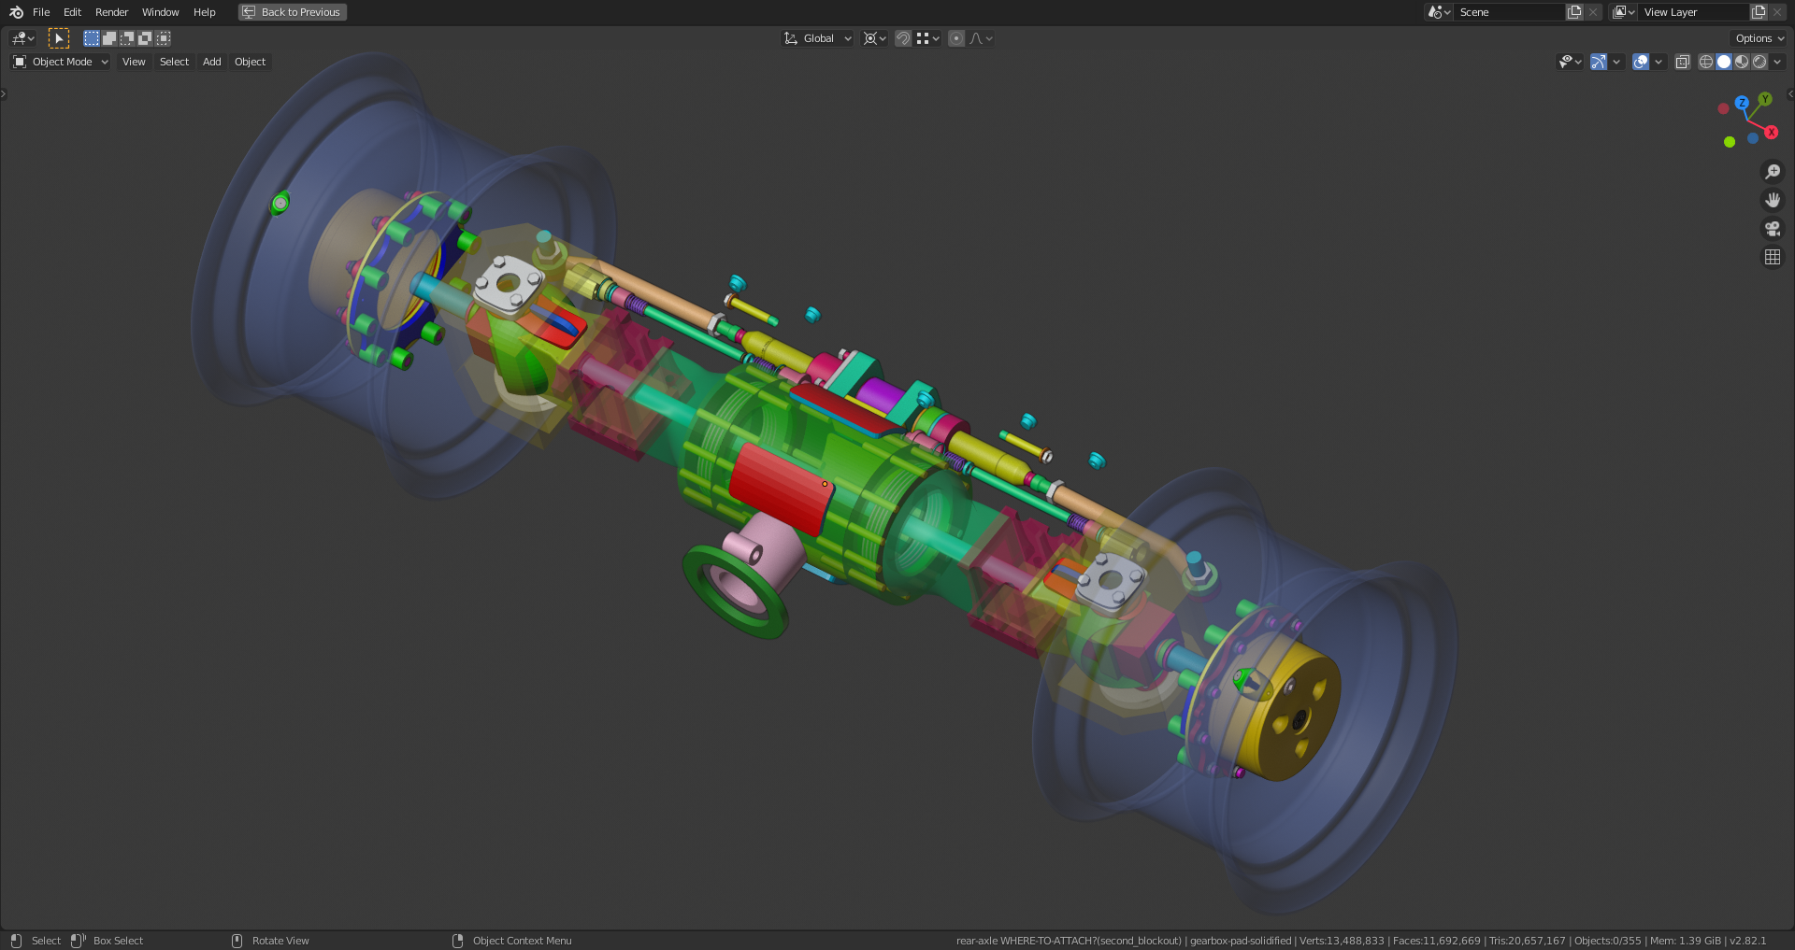This screenshot has height=950, width=1795.
Task: Toggle the show gizmos button
Action: point(1599,62)
